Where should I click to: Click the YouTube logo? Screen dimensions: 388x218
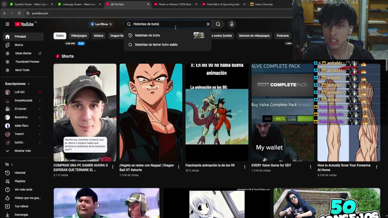[24, 24]
